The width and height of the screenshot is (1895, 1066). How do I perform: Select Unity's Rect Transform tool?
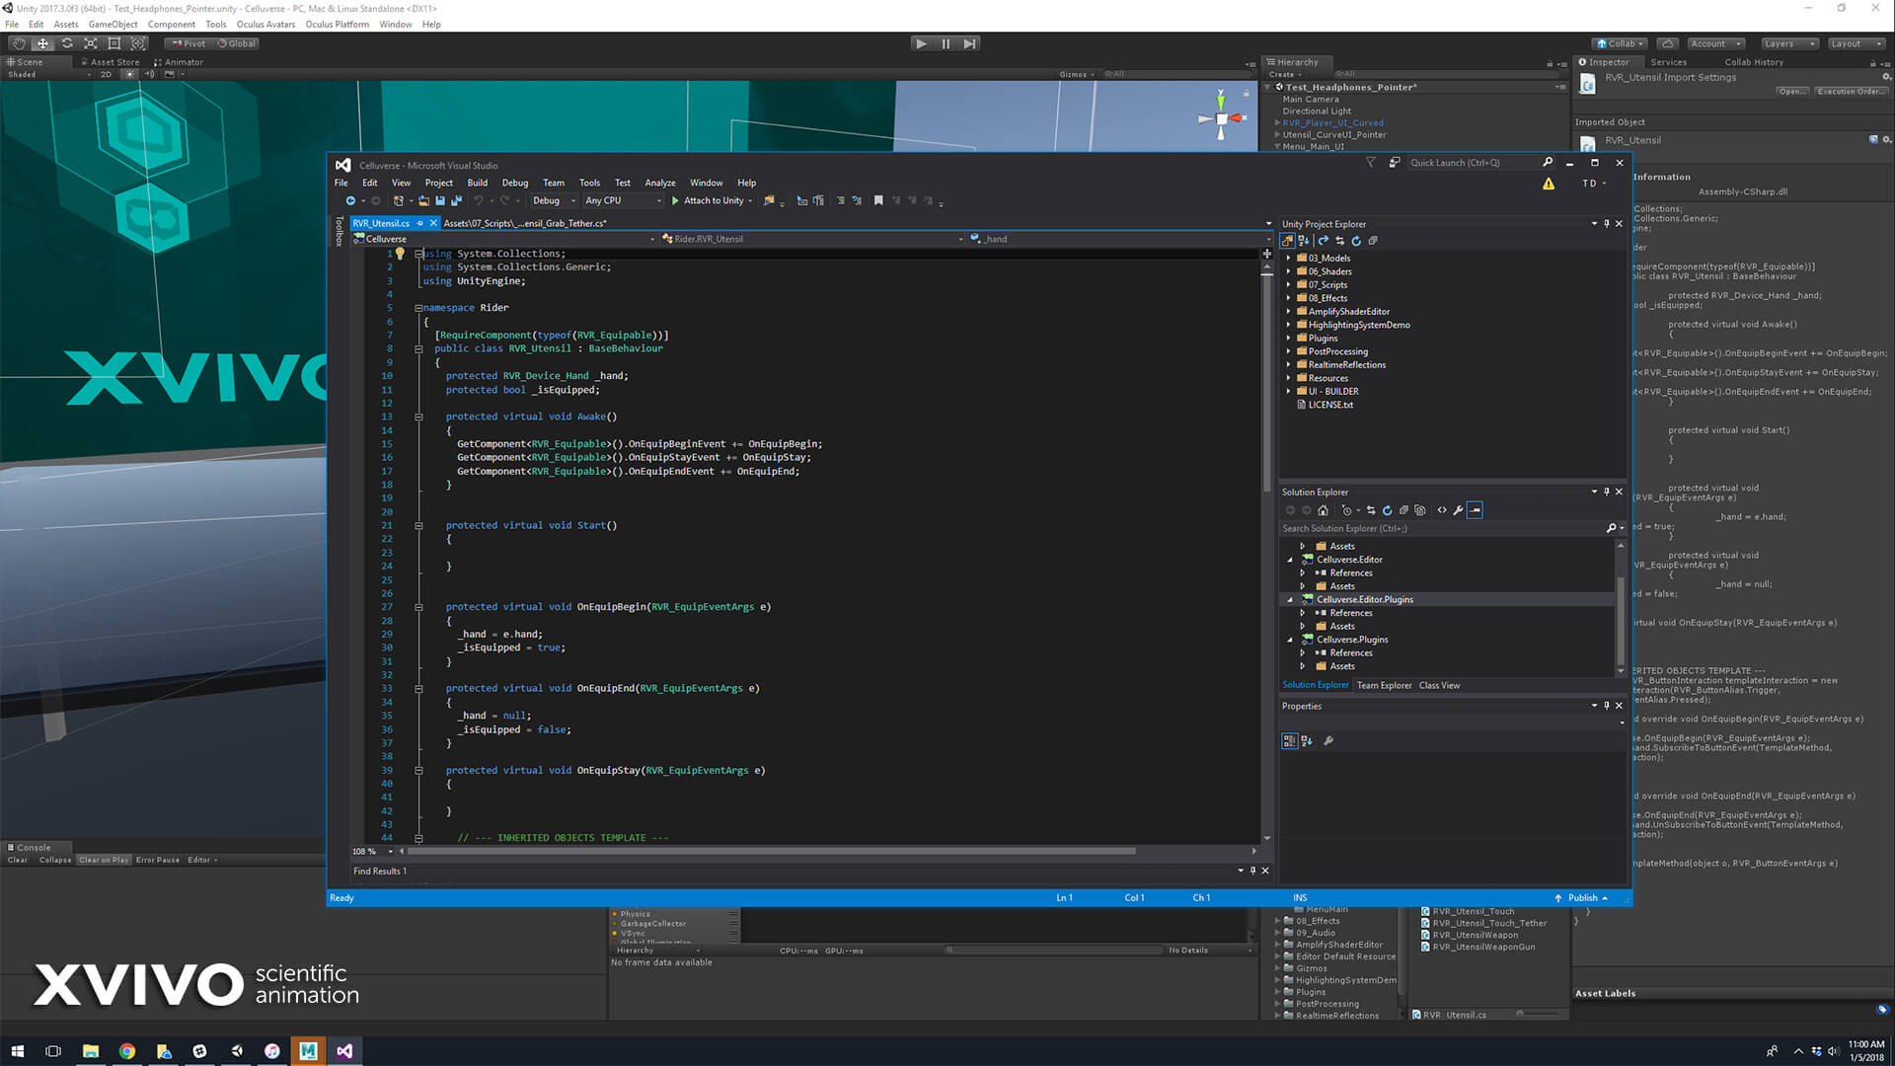[114, 43]
